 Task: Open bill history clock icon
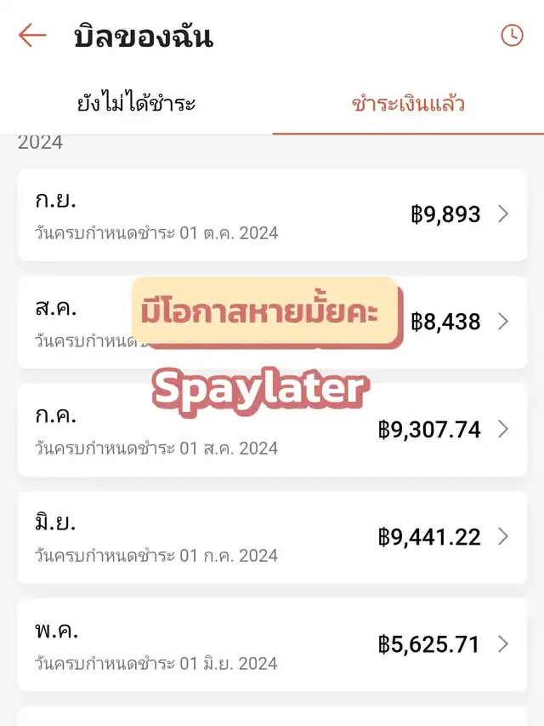click(x=512, y=35)
